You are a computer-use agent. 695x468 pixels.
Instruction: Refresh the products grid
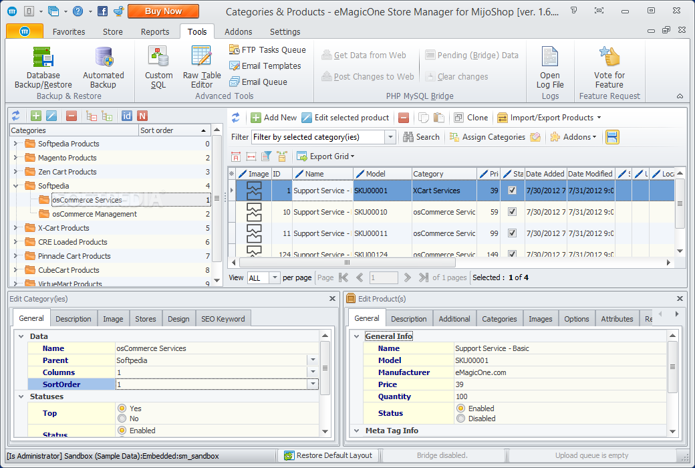click(236, 118)
